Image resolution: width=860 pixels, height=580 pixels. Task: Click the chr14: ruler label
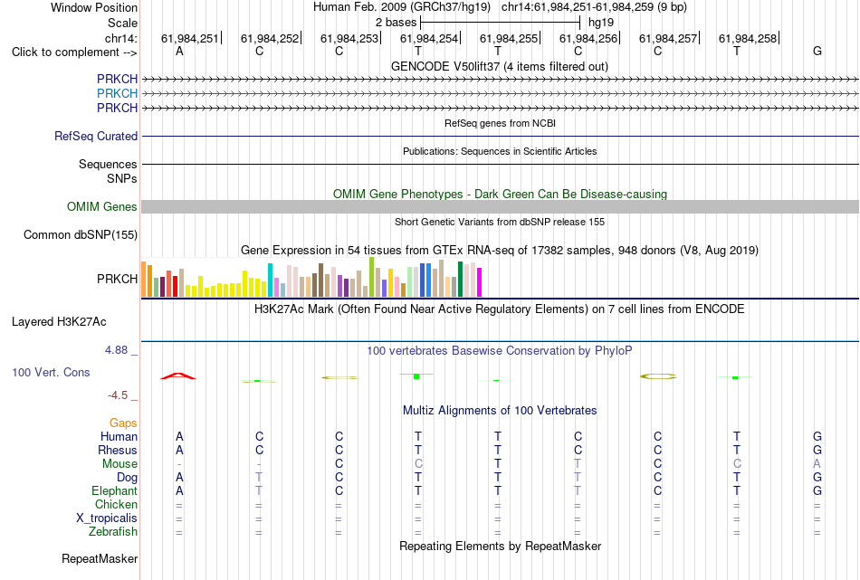[120, 38]
